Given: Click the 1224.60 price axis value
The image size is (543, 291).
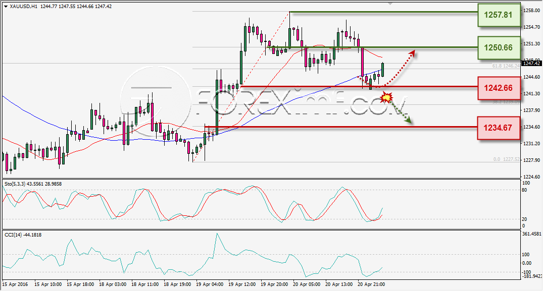Looking at the screenshot, I should pos(531,177).
